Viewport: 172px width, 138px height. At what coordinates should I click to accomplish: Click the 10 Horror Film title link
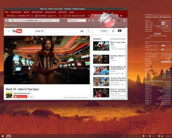click(118, 79)
